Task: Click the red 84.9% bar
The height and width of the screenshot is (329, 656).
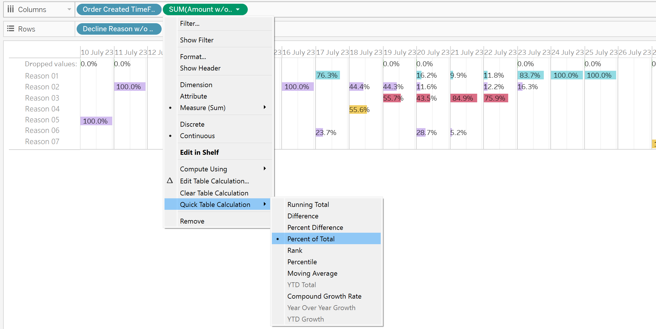Action: 463,98
